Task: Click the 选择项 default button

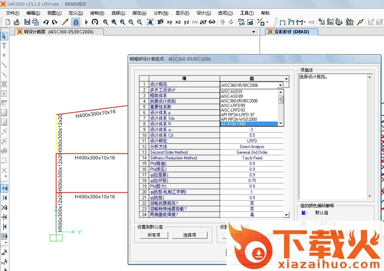Action: tap(190, 235)
